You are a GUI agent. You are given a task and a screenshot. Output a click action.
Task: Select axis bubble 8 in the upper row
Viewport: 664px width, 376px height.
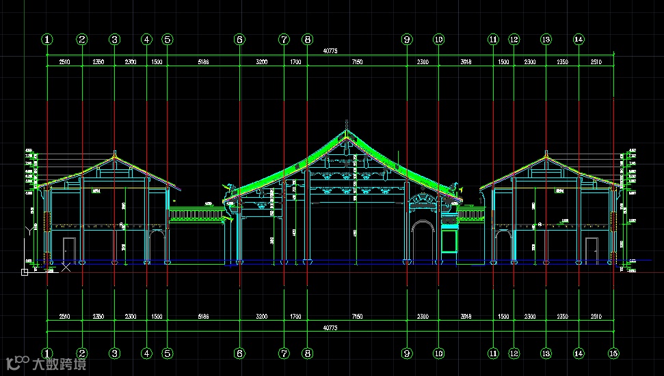tap(308, 40)
